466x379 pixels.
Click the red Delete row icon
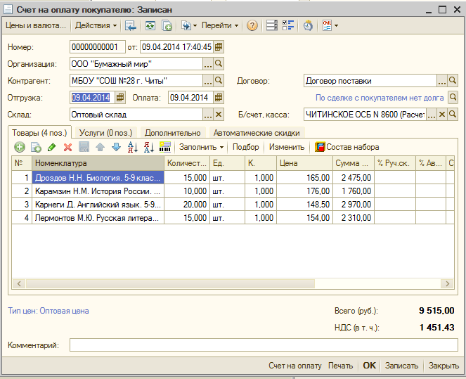[x=68, y=147]
